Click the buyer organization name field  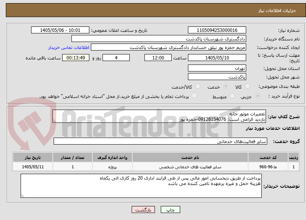click(159, 39)
